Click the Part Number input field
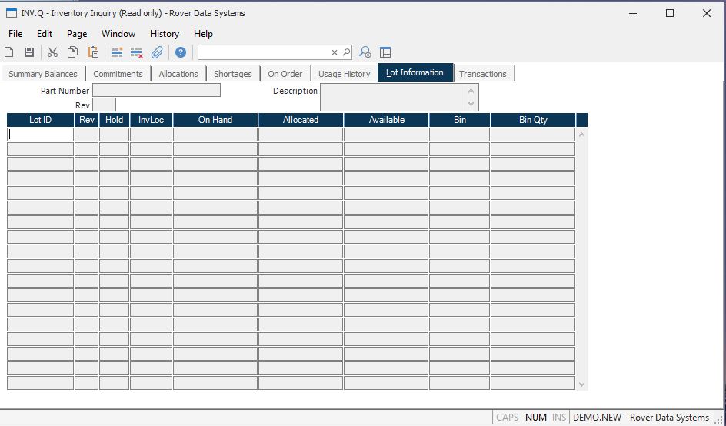The height and width of the screenshot is (426, 726). 156,91
